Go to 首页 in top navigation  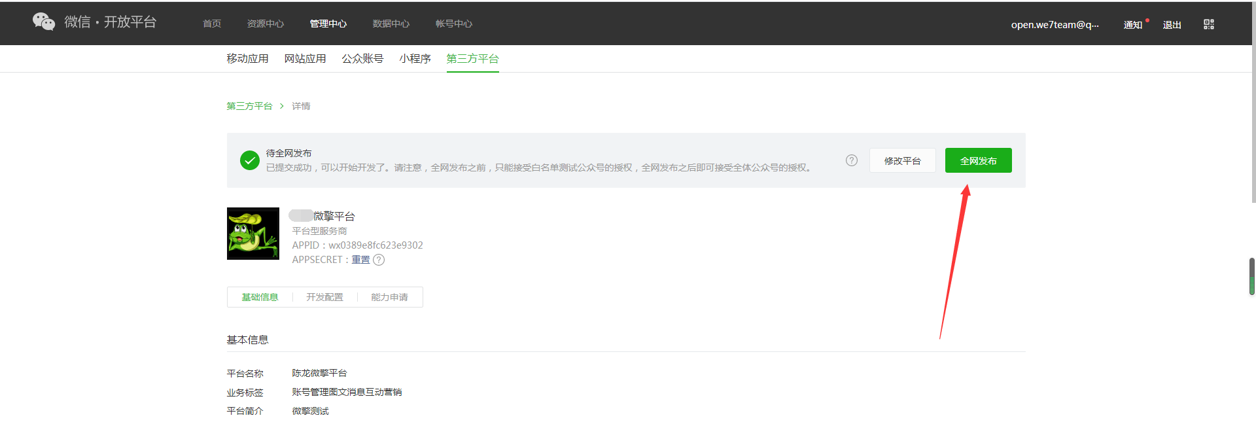(212, 24)
